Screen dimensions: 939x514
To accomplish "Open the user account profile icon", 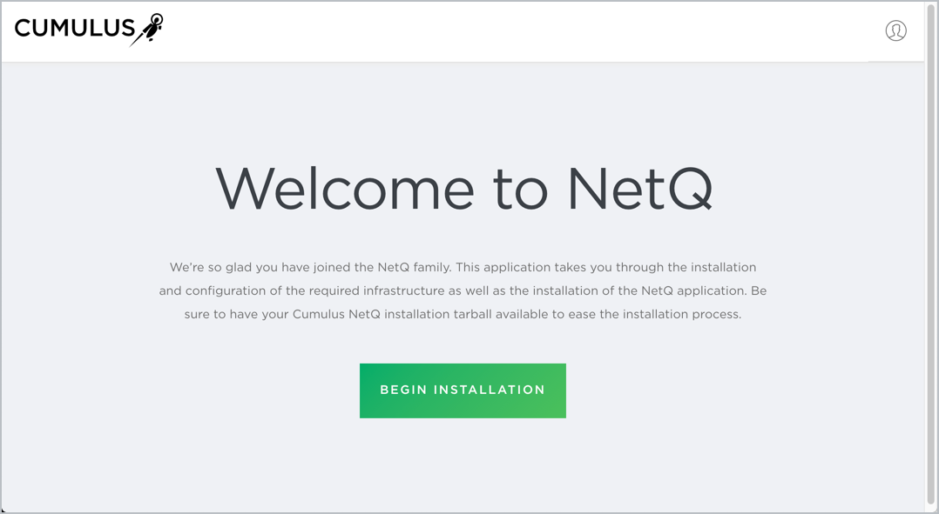I will coord(895,30).
